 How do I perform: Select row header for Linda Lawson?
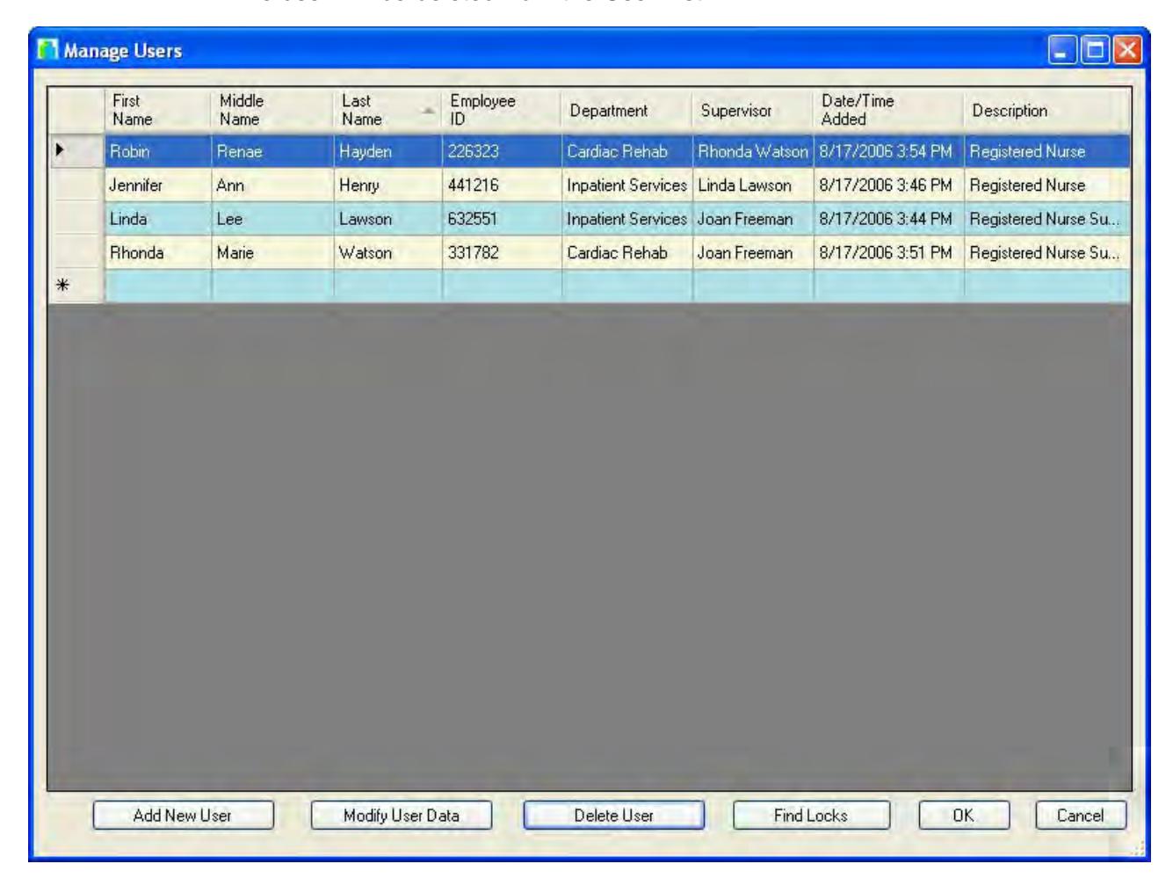pyautogui.click(x=76, y=219)
